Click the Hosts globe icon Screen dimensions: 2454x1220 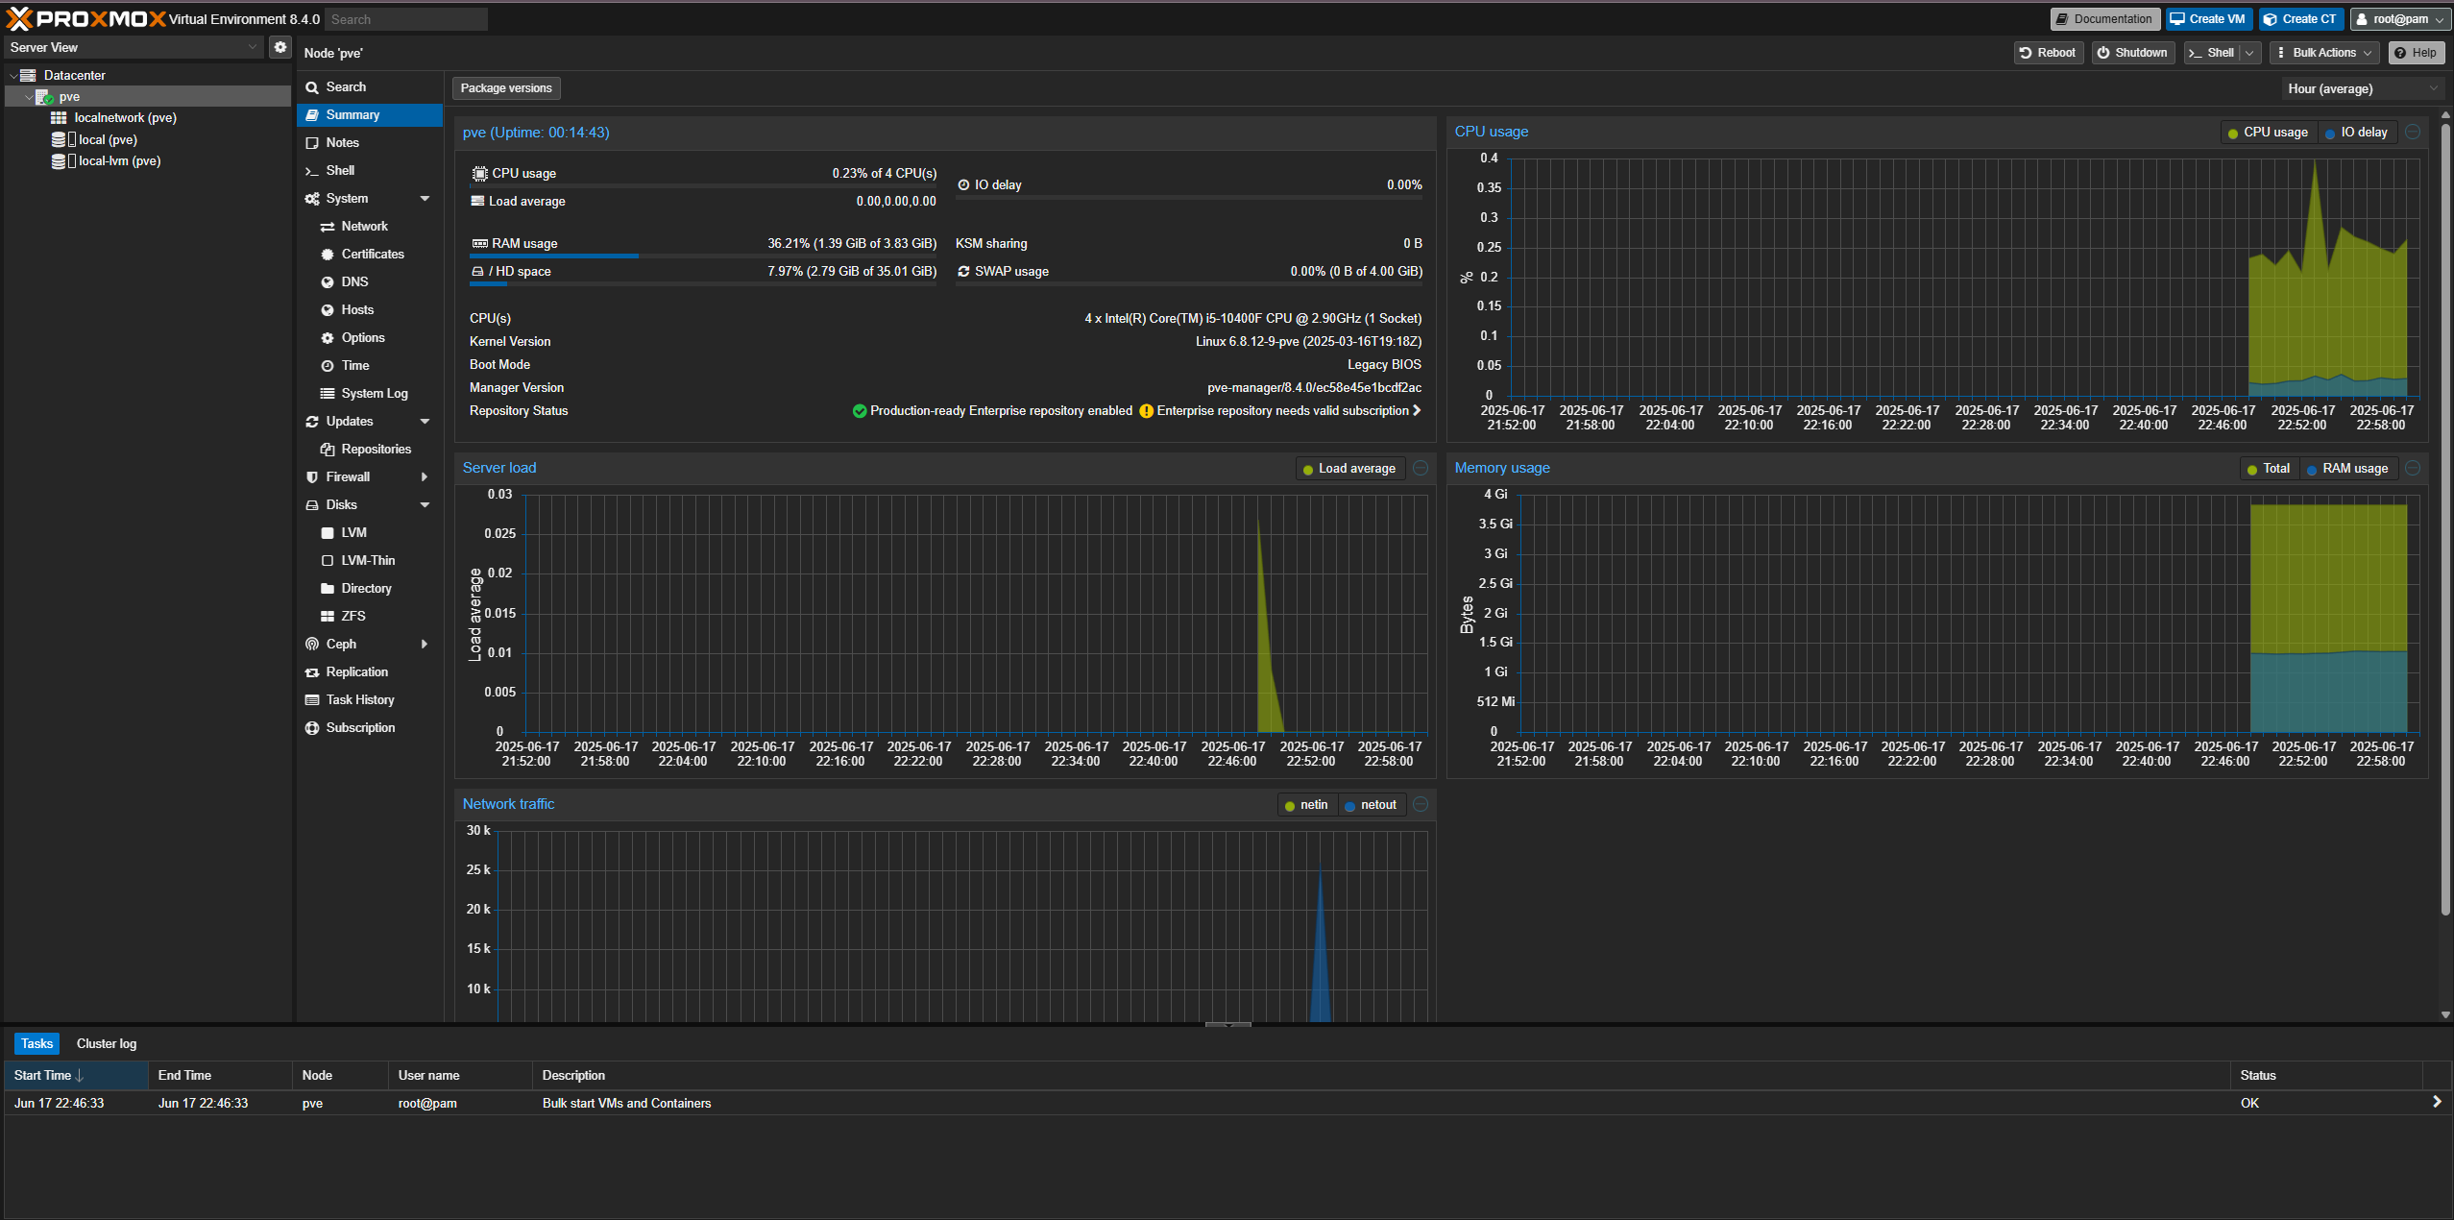[328, 310]
